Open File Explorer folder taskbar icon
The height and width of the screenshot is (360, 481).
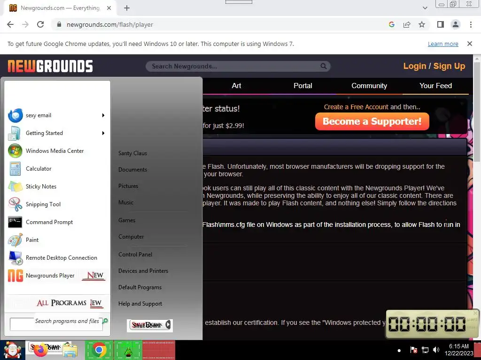click(x=70, y=351)
